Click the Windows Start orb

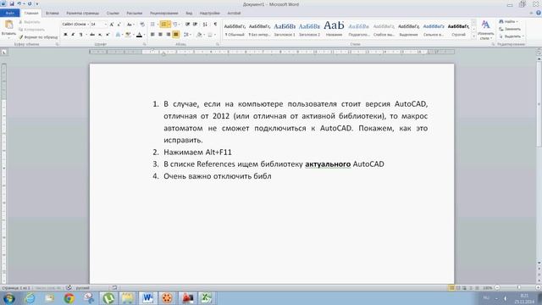[9, 298]
